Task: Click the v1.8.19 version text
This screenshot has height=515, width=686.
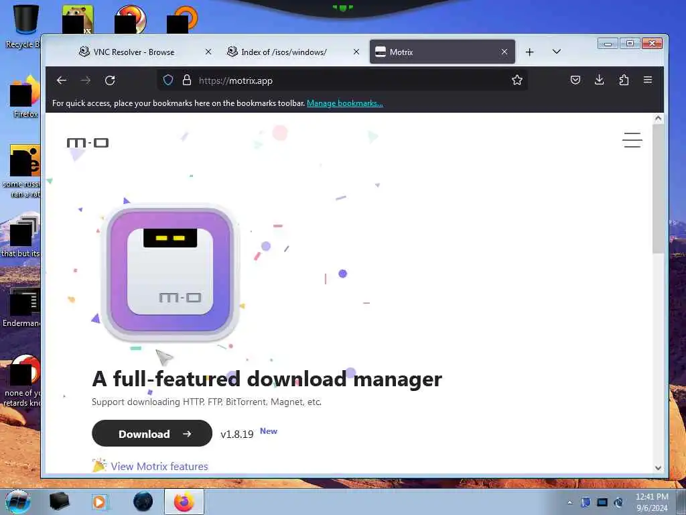Action: pos(236,434)
